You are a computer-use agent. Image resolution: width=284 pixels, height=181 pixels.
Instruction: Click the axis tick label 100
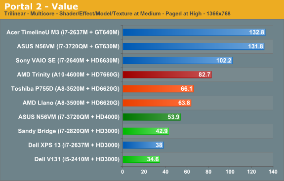[x=230, y=172]
